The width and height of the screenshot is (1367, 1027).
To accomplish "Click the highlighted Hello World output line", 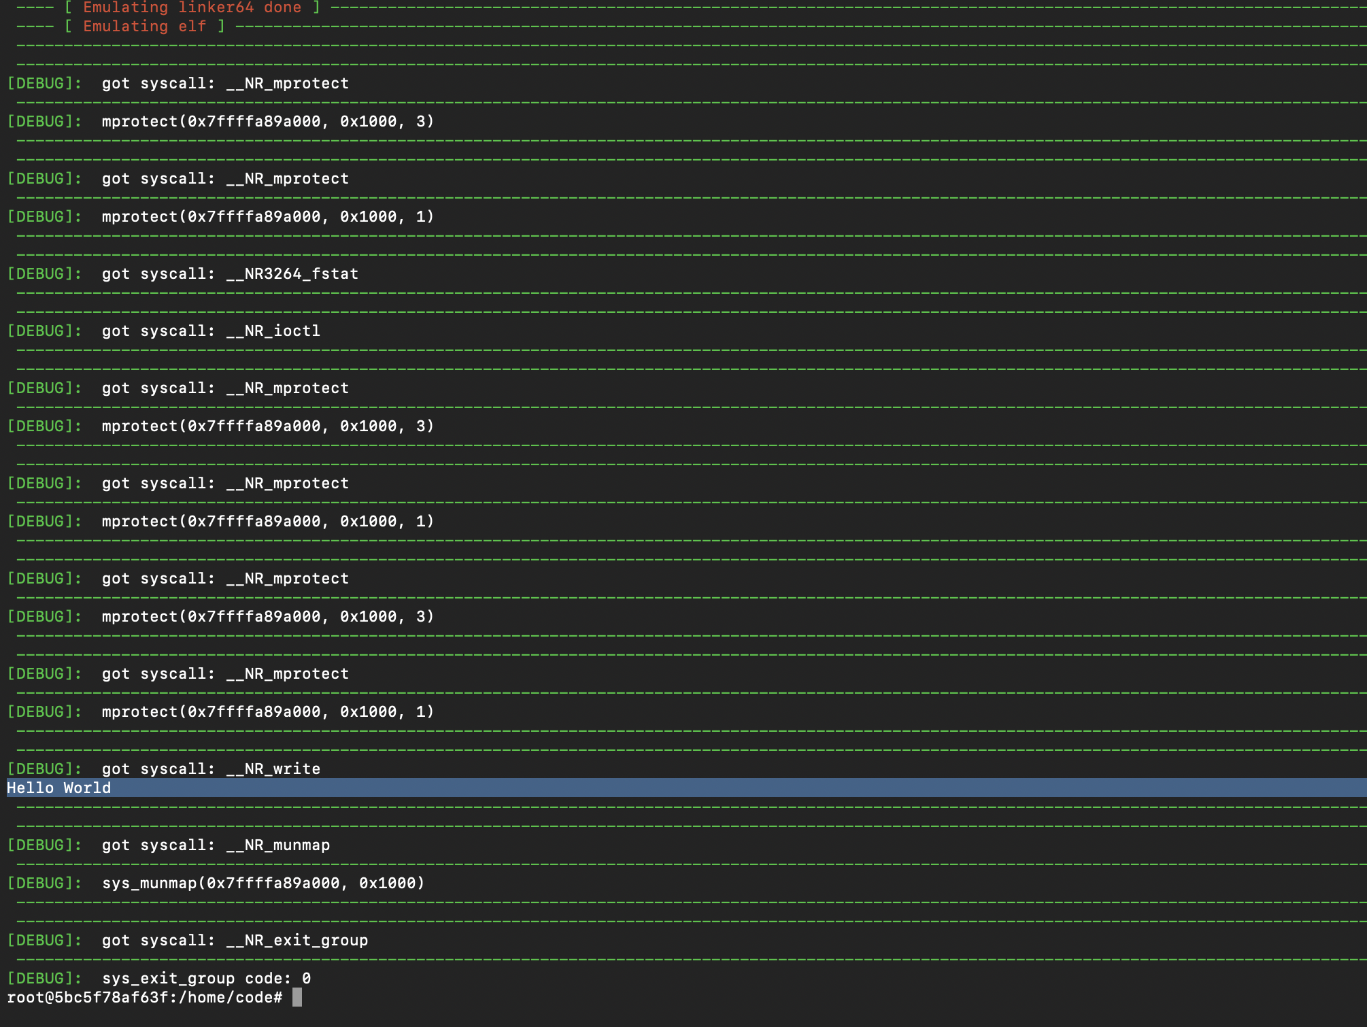I will tap(59, 788).
